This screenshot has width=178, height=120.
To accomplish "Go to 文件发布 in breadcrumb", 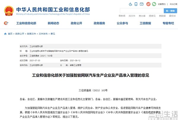I will [x=43, y=34].
